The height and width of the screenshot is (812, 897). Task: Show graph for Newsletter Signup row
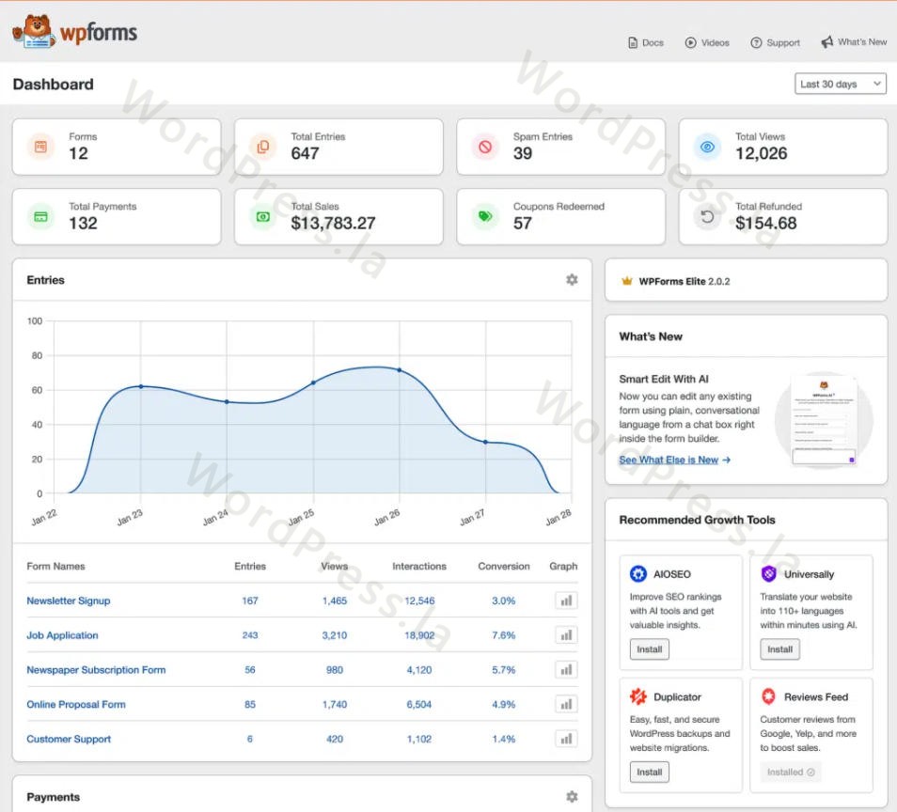(x=566, y=601)
